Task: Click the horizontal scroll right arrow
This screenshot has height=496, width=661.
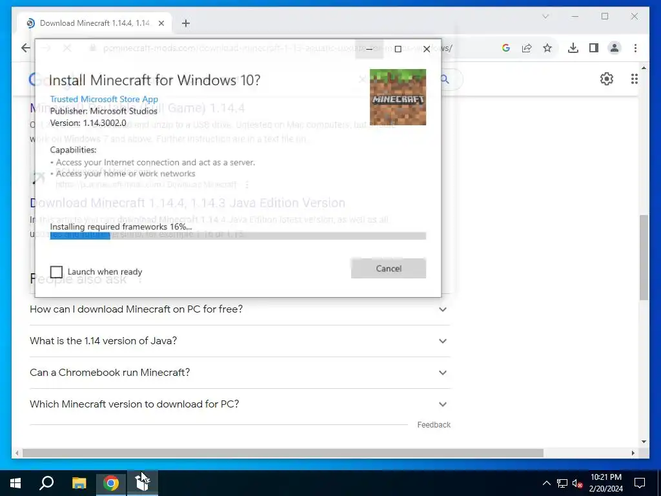Action: point(633,453)
